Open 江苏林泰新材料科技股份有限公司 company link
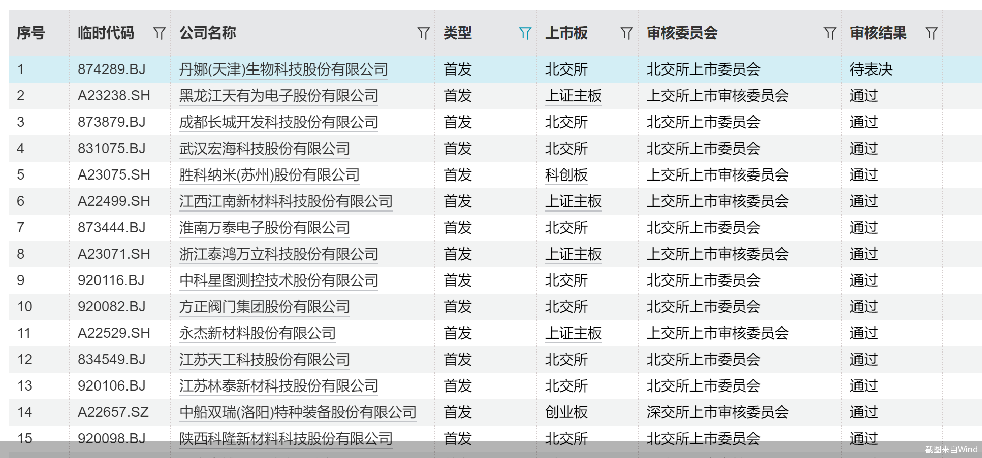982x458 pixels. (x=279, y=386)
